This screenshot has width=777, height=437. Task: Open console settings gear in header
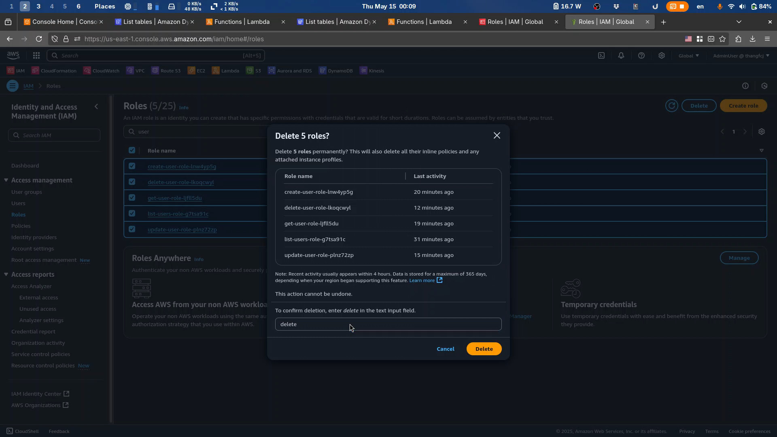point(662,55)
